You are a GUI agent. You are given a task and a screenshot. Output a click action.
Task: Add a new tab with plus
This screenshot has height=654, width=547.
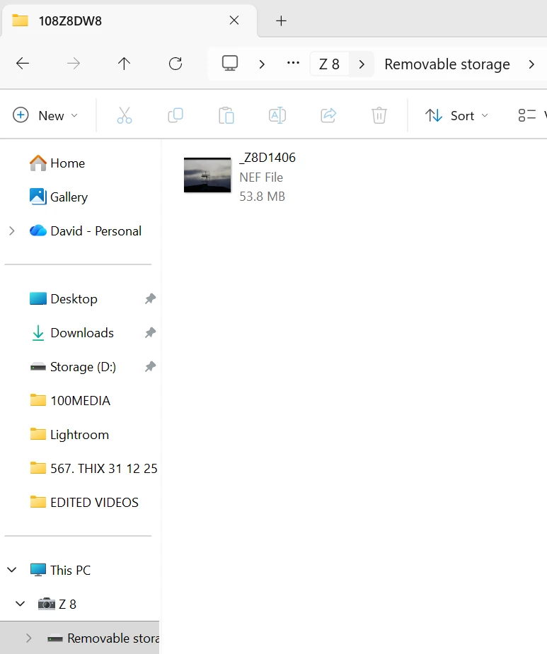(281, 21)
